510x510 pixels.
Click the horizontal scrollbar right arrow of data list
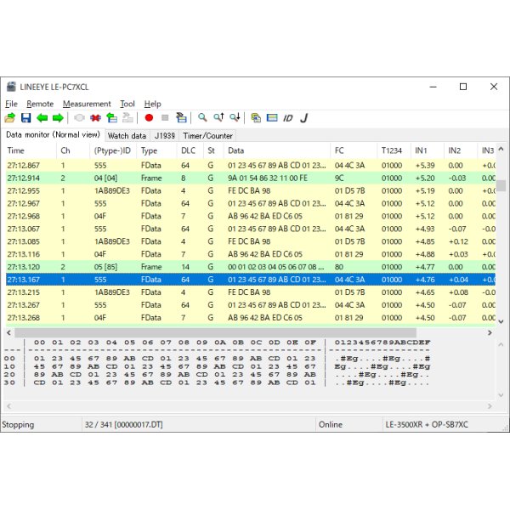[x=490, y=332]
